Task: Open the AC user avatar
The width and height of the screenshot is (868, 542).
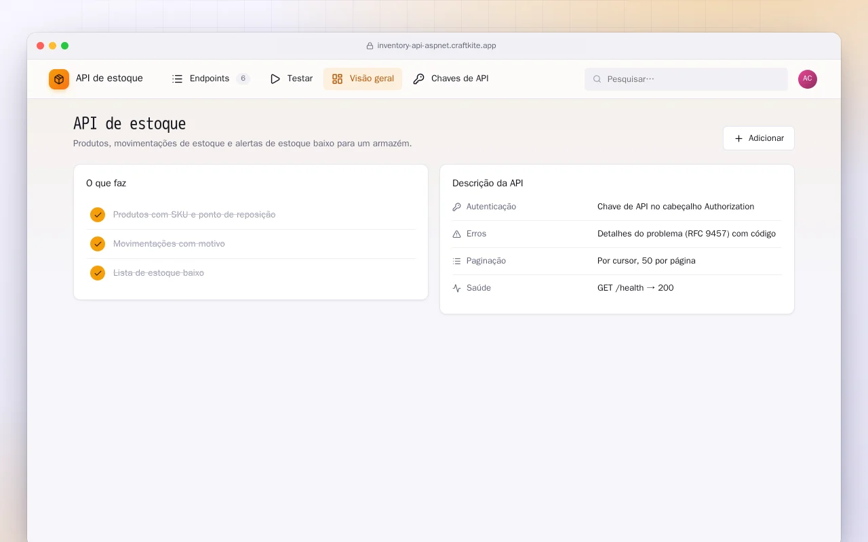Action: pos(808,79)
